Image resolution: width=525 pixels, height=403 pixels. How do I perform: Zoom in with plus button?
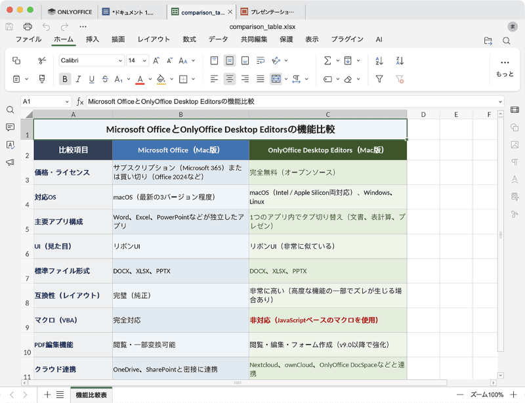click(x=513, y=394)
